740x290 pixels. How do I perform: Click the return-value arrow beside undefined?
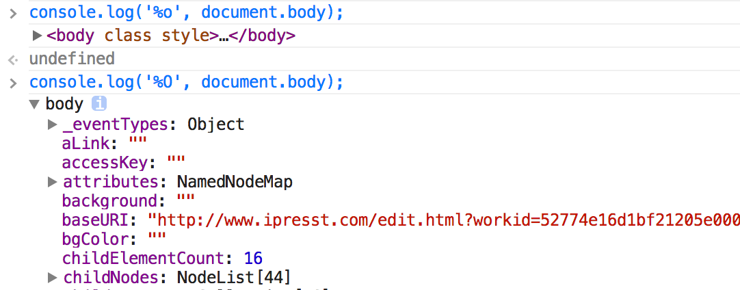12,60
